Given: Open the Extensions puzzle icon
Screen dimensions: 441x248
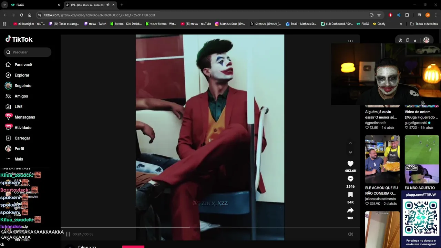Looking at the screenshot, I should coord(407,15).
